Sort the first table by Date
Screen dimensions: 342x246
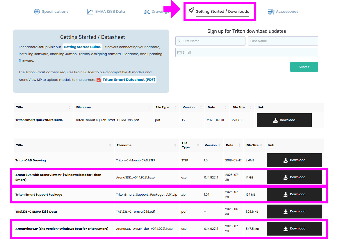point(226,107)
